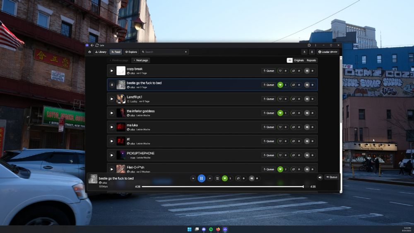This screenshot has height=233, width=414.
Task: Skip to next track in player
Action: 210,178
